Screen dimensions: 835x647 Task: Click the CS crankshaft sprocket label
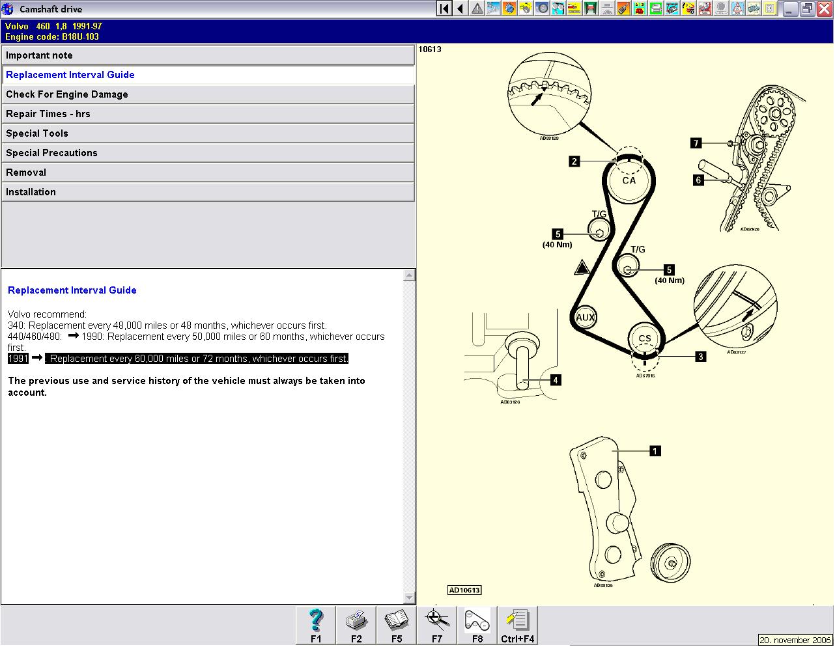tap(645, 338)
